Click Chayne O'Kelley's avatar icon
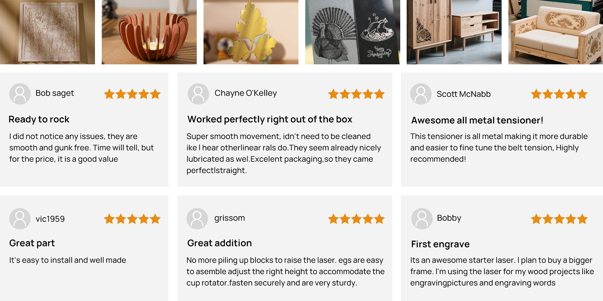The width and height of the screenshot is (603, 301). (x=198, y=94)
